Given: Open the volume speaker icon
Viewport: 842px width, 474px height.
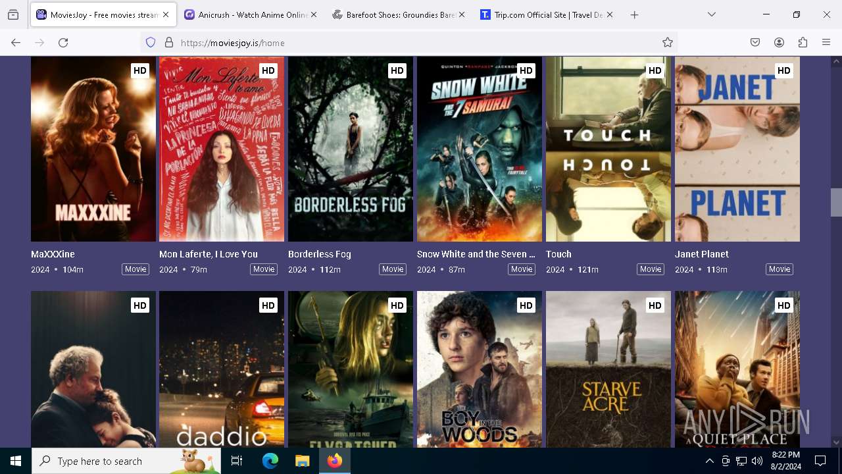Looking at the screenshot, I should [756, 461].
